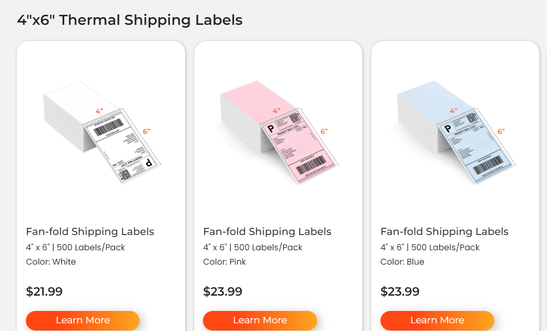This screenshot has height=331, width=547.
Task: Click the pink card's 500 Labels/Pack line
Action: (x=253, y=247)
